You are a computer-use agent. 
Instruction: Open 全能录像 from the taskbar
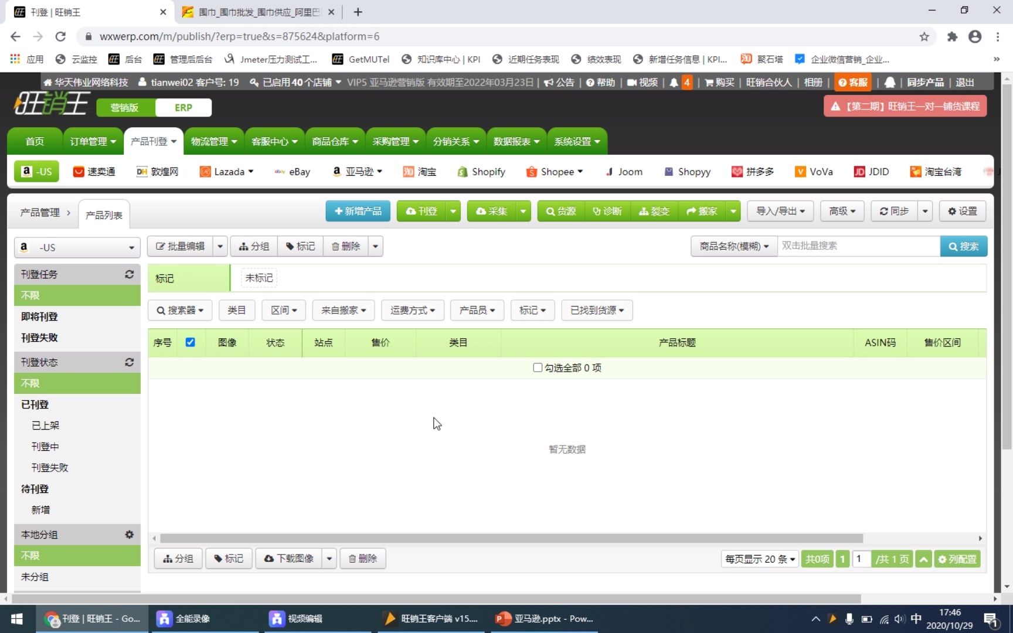(x=205, y=618)
